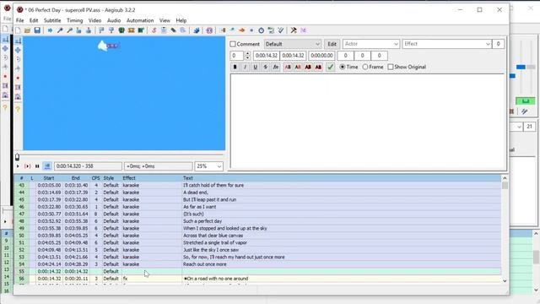
Task: Save subtitles using the floppy disk icon
Action: pyautogui.click(x=37, y=30)
